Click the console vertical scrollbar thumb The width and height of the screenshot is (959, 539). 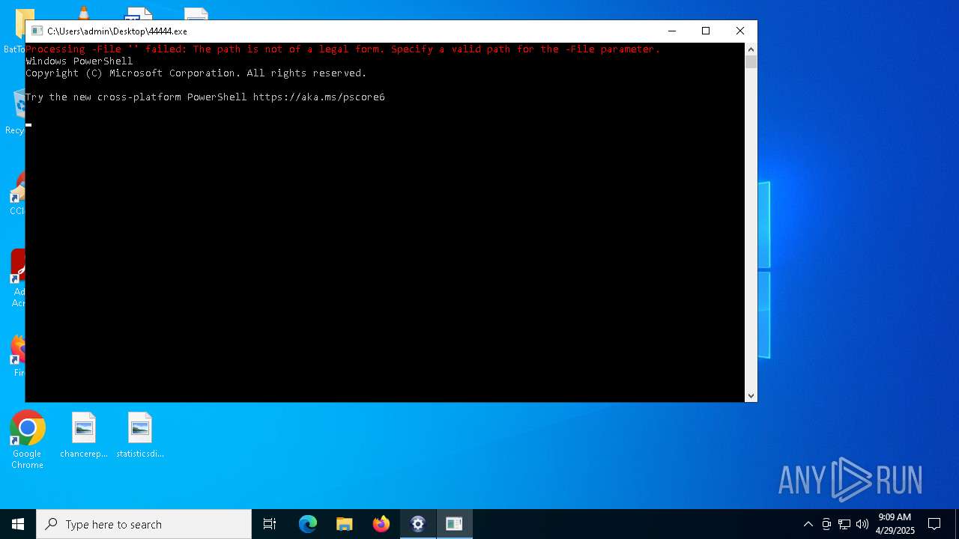[x=751, y=62]
